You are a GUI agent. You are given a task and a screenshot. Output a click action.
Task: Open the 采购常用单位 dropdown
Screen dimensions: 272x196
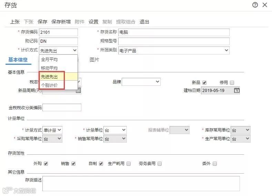[52, 138]
